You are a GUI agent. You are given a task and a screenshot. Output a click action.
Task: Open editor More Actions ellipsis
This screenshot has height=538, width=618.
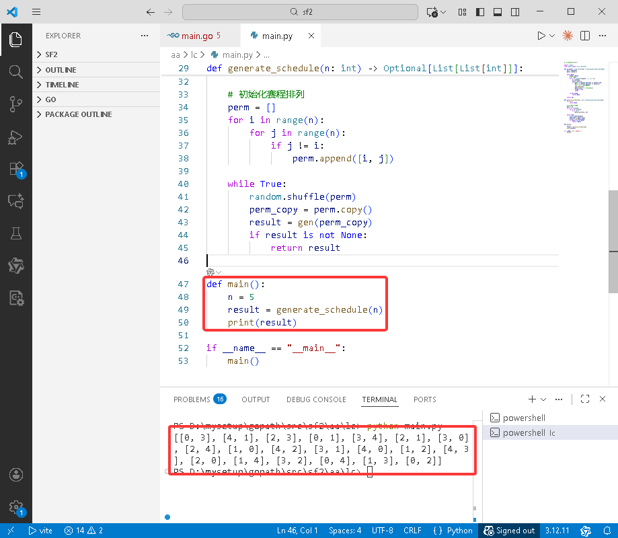pos(603,36)
